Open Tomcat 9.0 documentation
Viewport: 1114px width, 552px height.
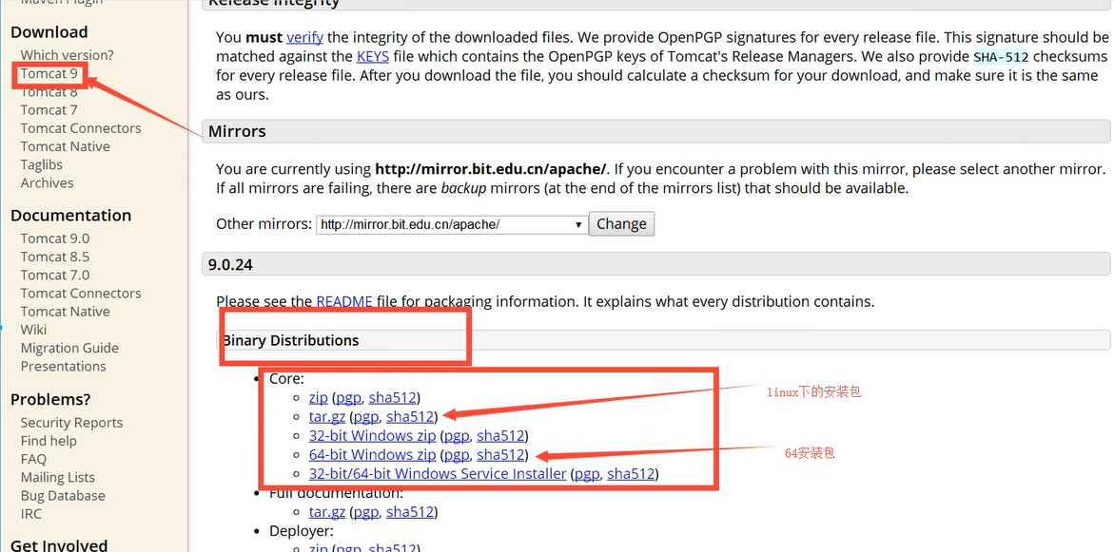(x=55, y=238)
